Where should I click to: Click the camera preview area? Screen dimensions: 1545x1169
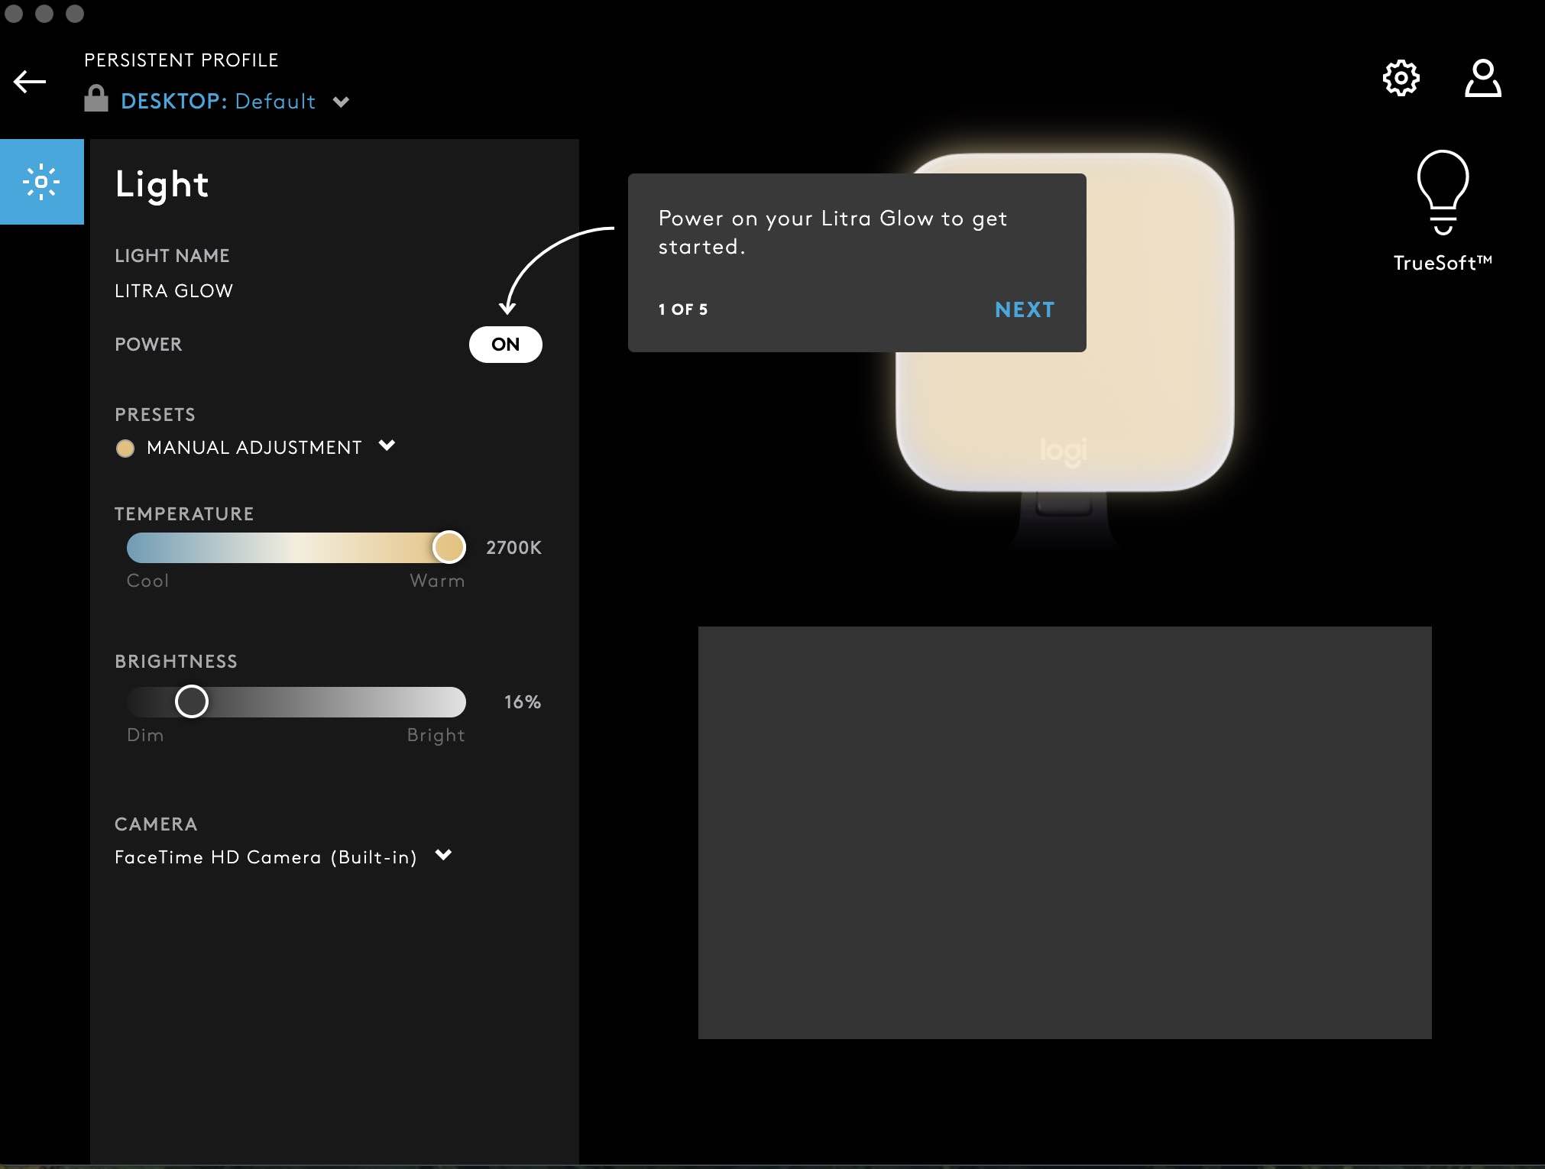(x=1064, y=832)
